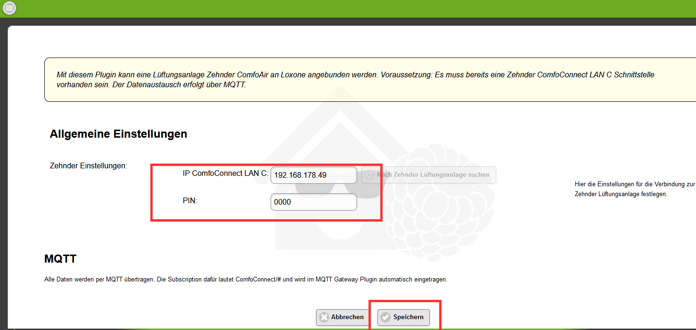Click the Zehnder Einstellungen label
The height and width of the screenshot is (330, 696).
click(x=89, y=166)
